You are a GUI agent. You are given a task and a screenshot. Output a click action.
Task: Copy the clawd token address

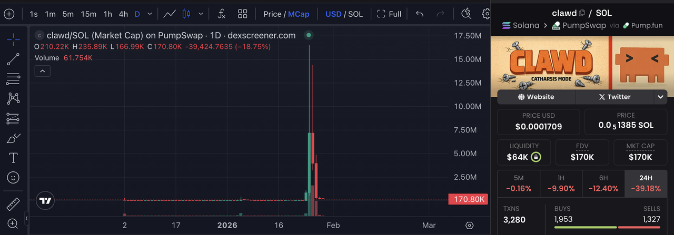pyautogui.click(x=582, y=13)
